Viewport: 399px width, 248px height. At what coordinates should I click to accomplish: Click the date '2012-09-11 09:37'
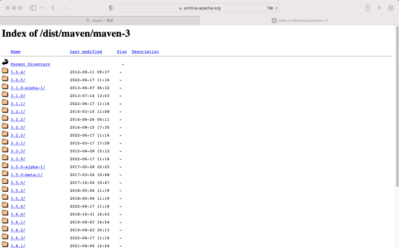(x=89, y=72)
